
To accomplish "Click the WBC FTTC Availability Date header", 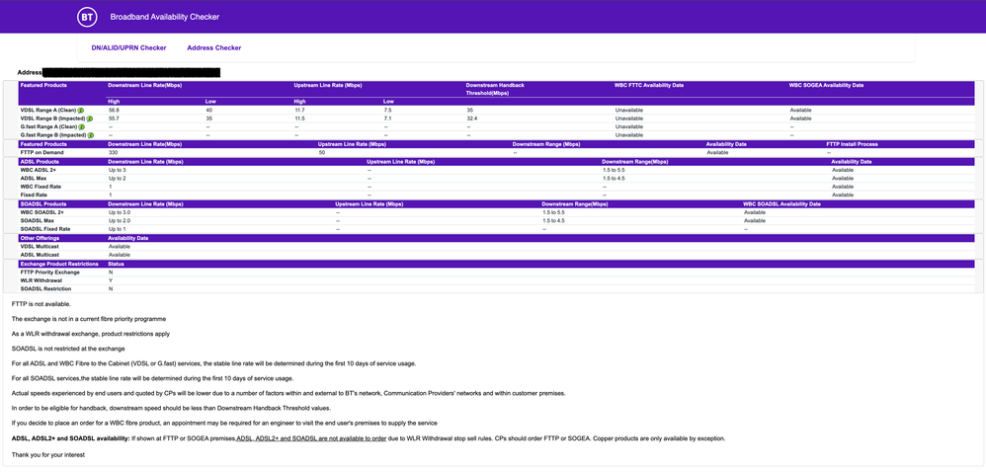I will [x=649, y=85].
